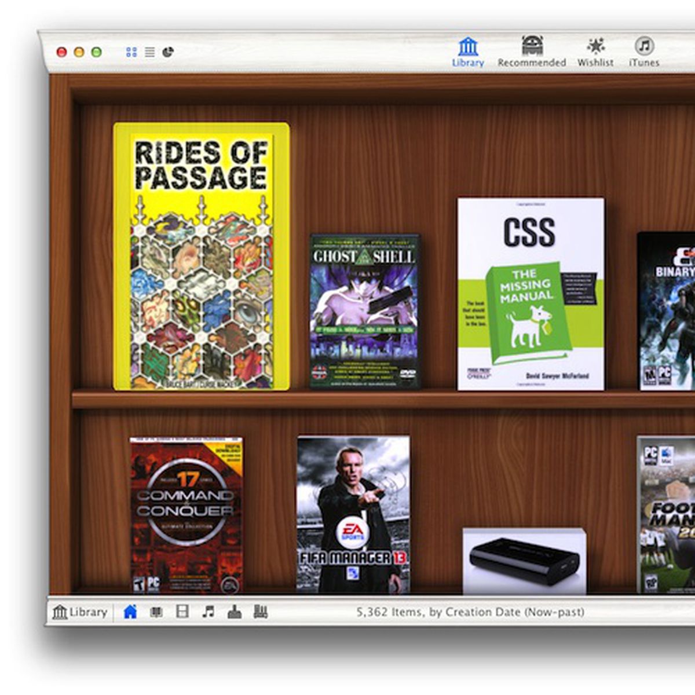Open the Recommended tab

point(532,52)
